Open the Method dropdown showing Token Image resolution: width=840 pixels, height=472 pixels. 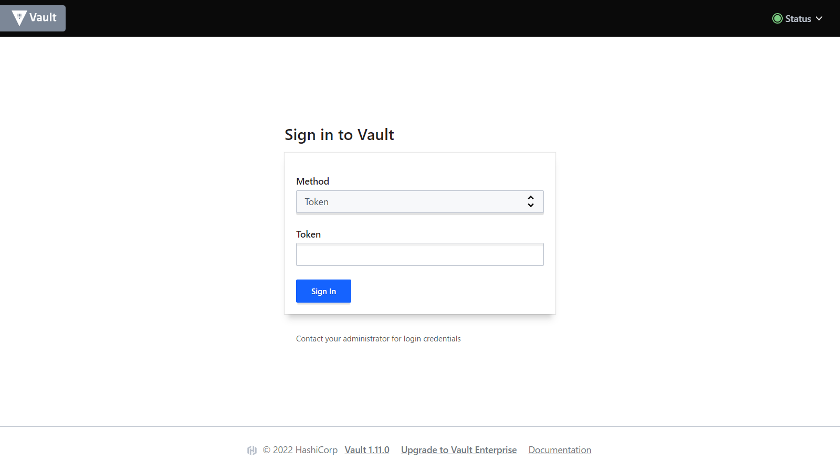point(409,202)
